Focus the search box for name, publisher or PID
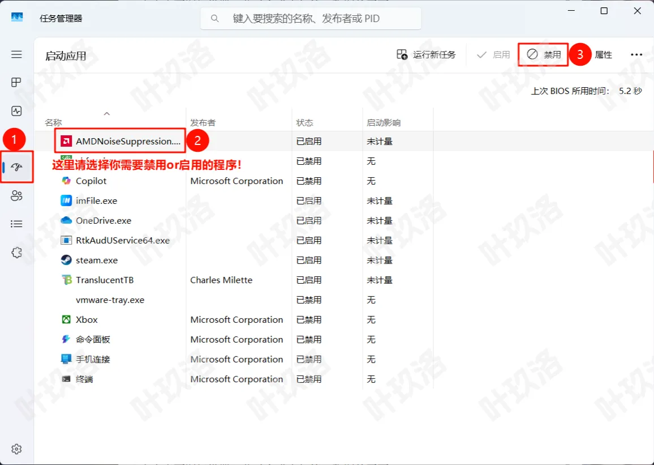This screenshot has height=465, width=654. pyautogui.click(x=311, y=18)
